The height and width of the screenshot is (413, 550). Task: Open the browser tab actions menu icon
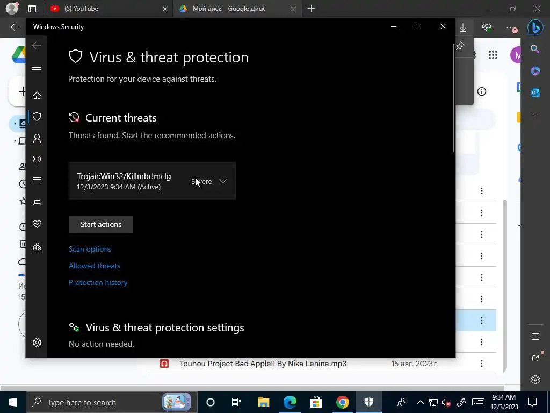tap(32, 9)
